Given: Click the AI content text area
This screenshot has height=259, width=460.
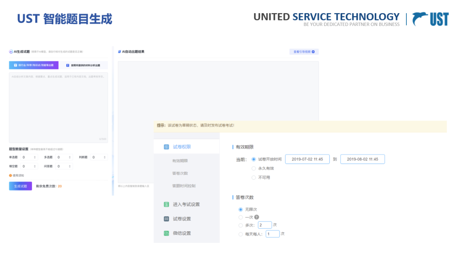Looking at the screenshot, I should tap(58, 108).
